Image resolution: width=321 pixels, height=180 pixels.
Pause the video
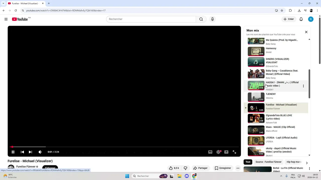13,152
